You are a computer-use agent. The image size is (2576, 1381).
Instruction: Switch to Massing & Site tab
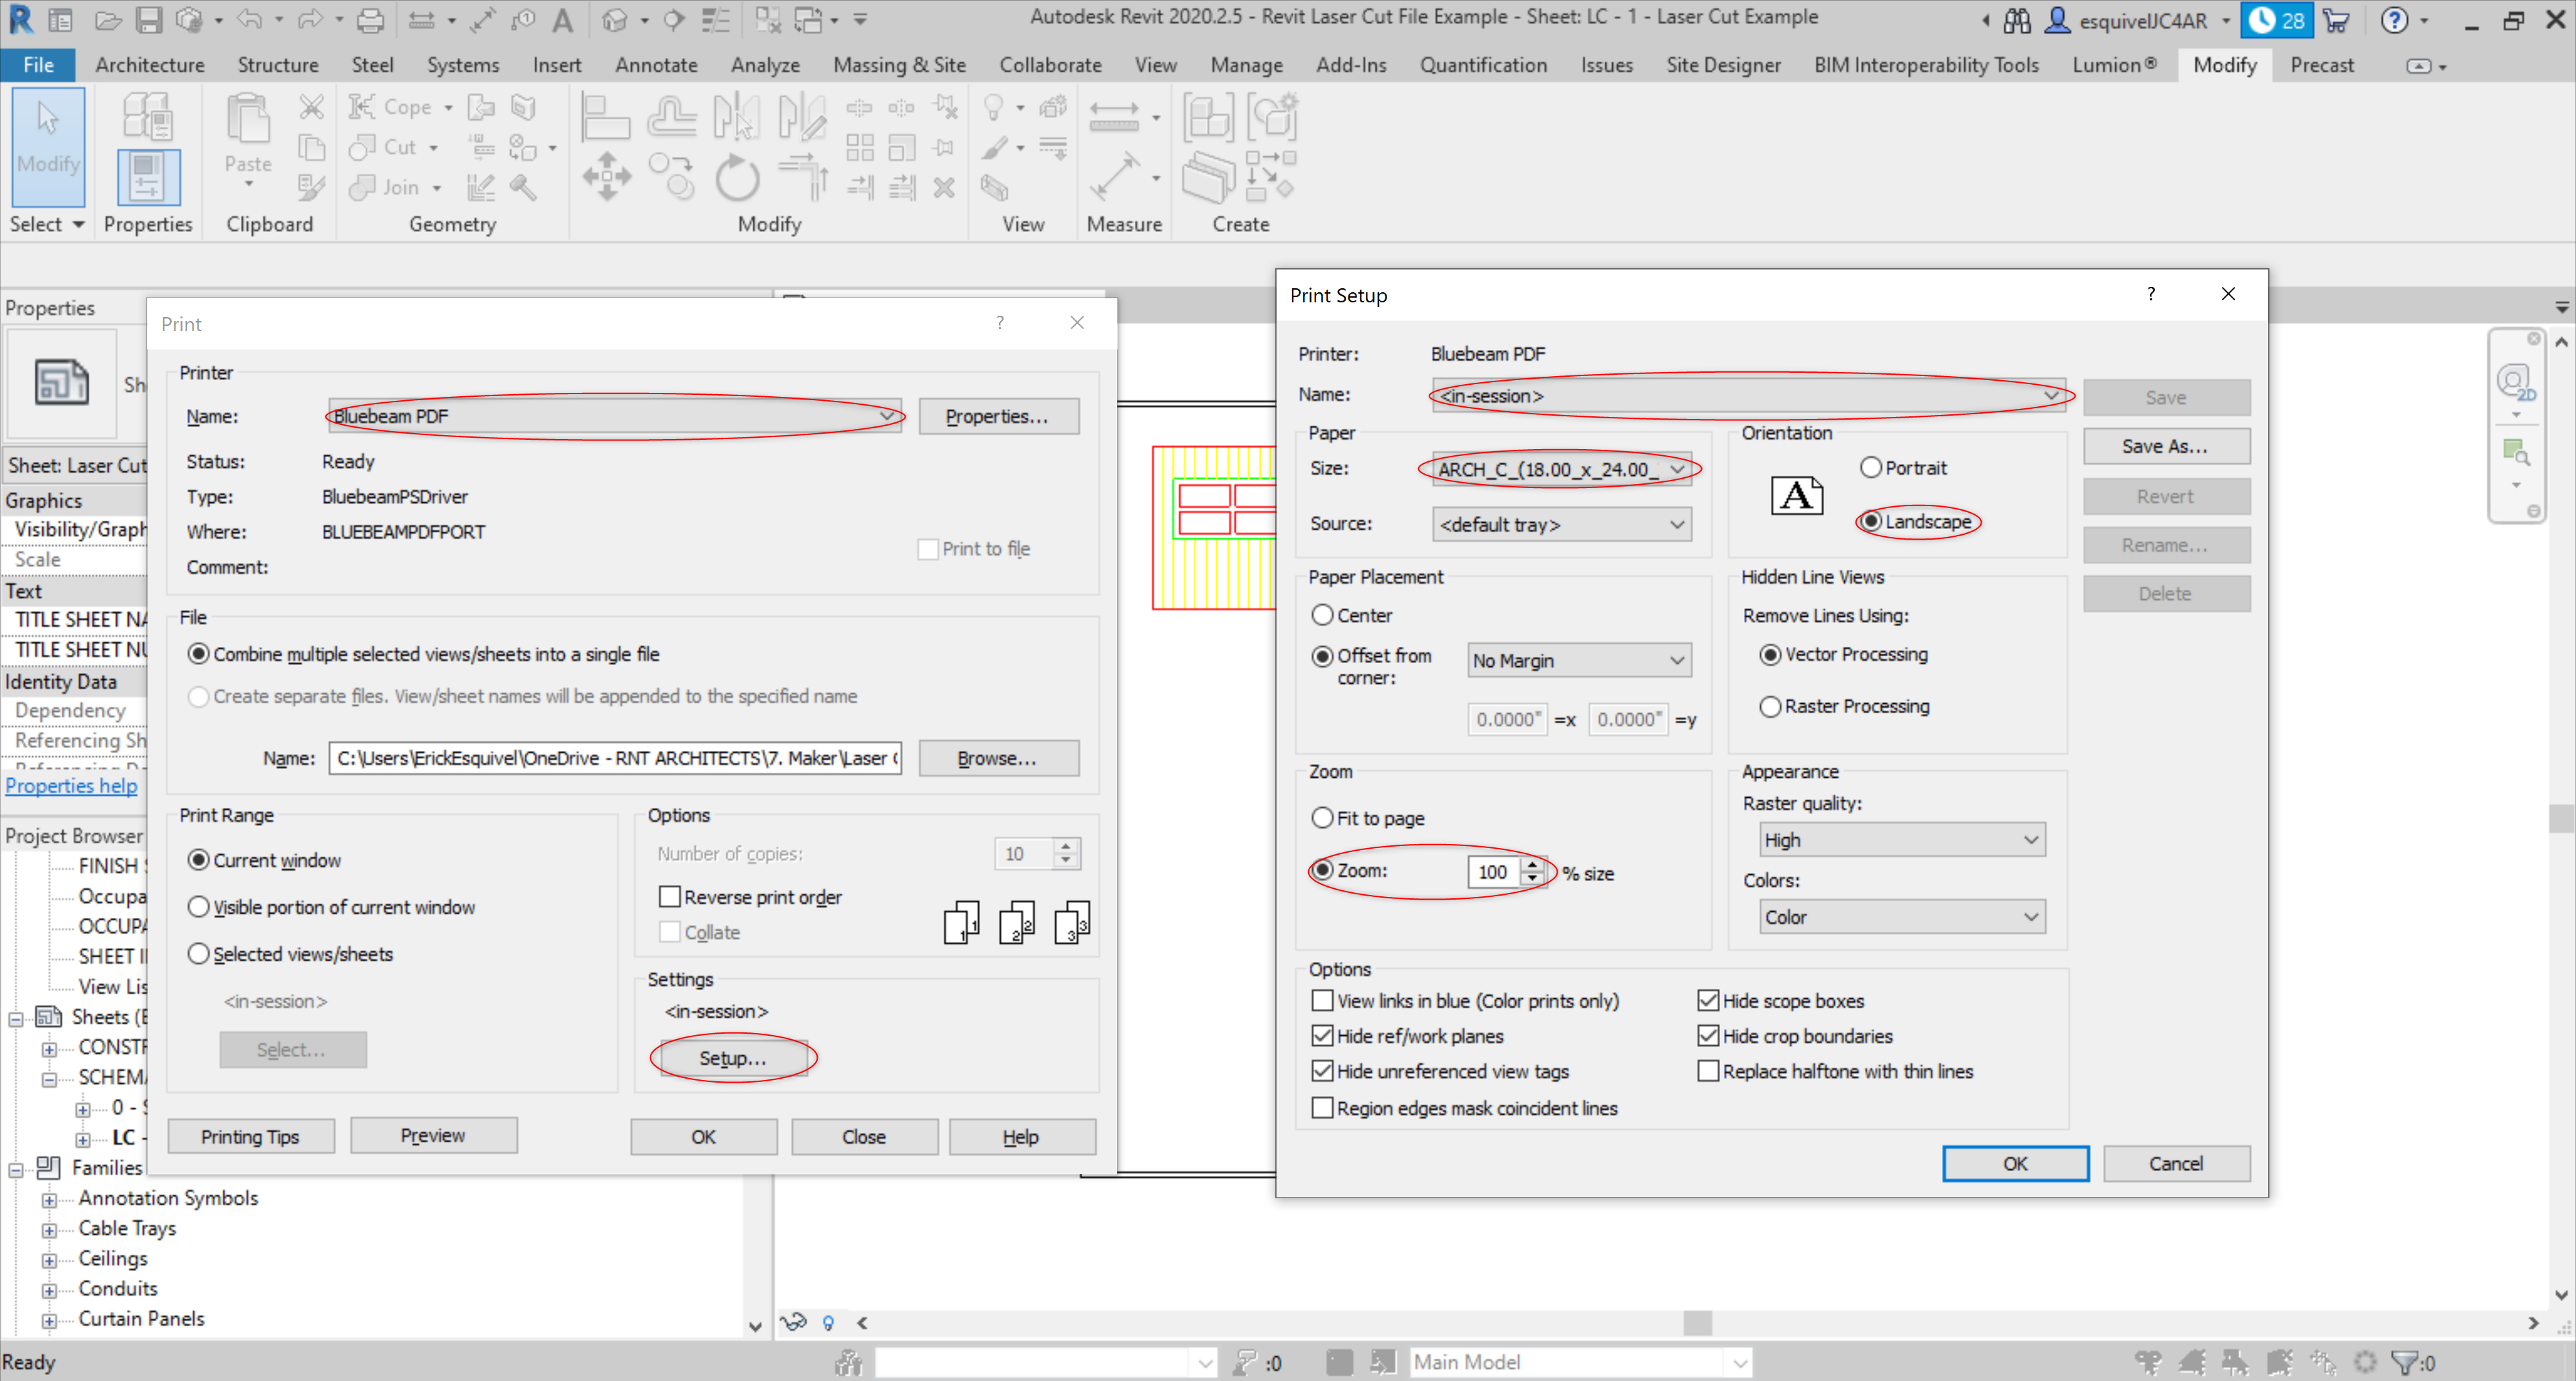[899, 65]
